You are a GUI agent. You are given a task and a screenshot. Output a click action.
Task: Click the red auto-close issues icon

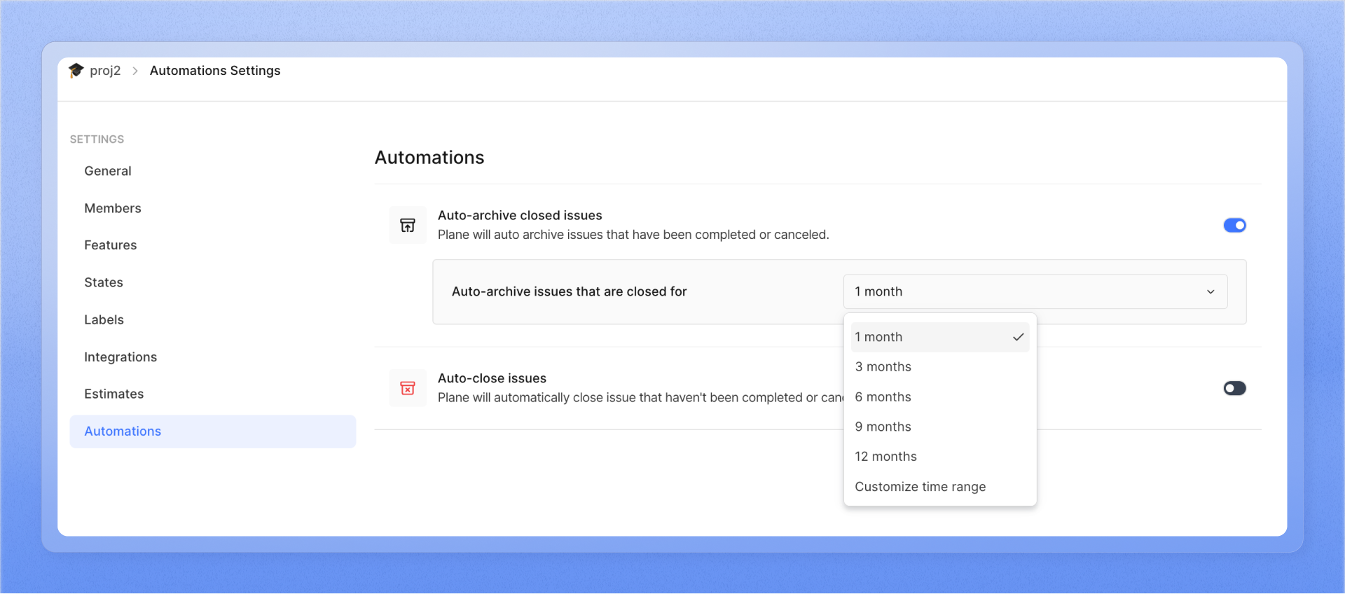(408, 388)
